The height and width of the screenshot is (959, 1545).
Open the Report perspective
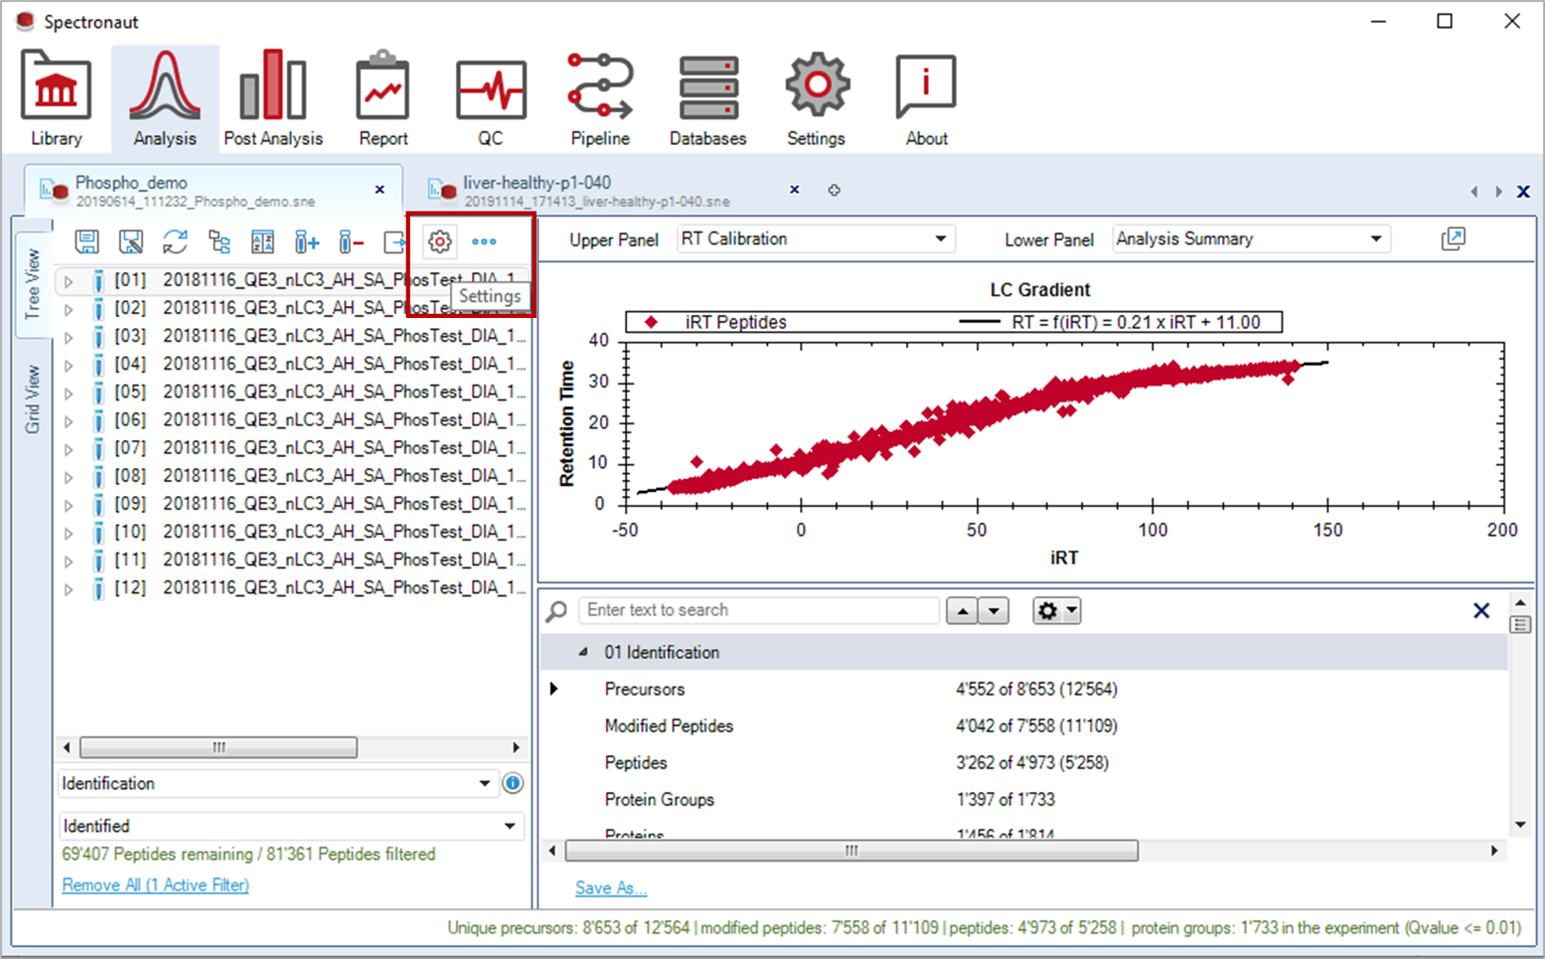(383, 98)
